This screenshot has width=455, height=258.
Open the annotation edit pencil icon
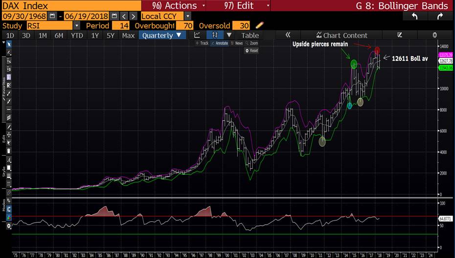400,35
